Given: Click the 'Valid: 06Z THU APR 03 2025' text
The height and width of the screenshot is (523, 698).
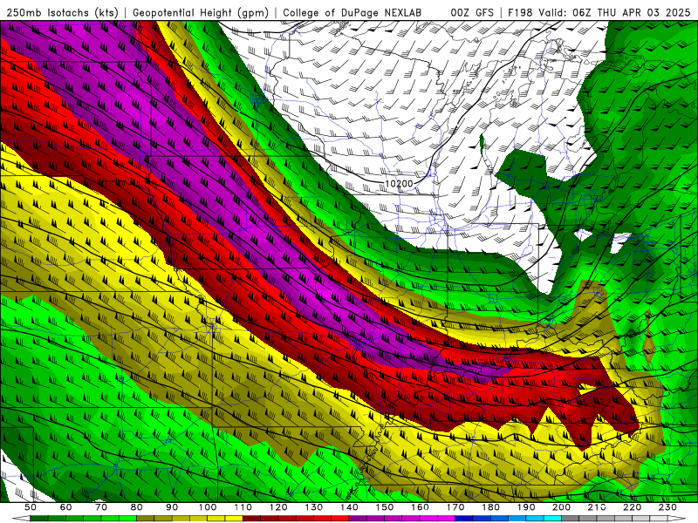Looking at the screenshot, I should point(614,13).
